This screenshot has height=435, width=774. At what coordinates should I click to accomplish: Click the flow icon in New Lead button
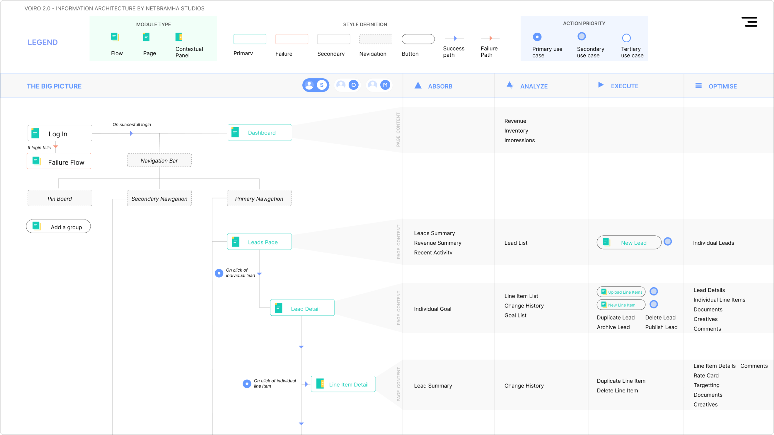607,242
